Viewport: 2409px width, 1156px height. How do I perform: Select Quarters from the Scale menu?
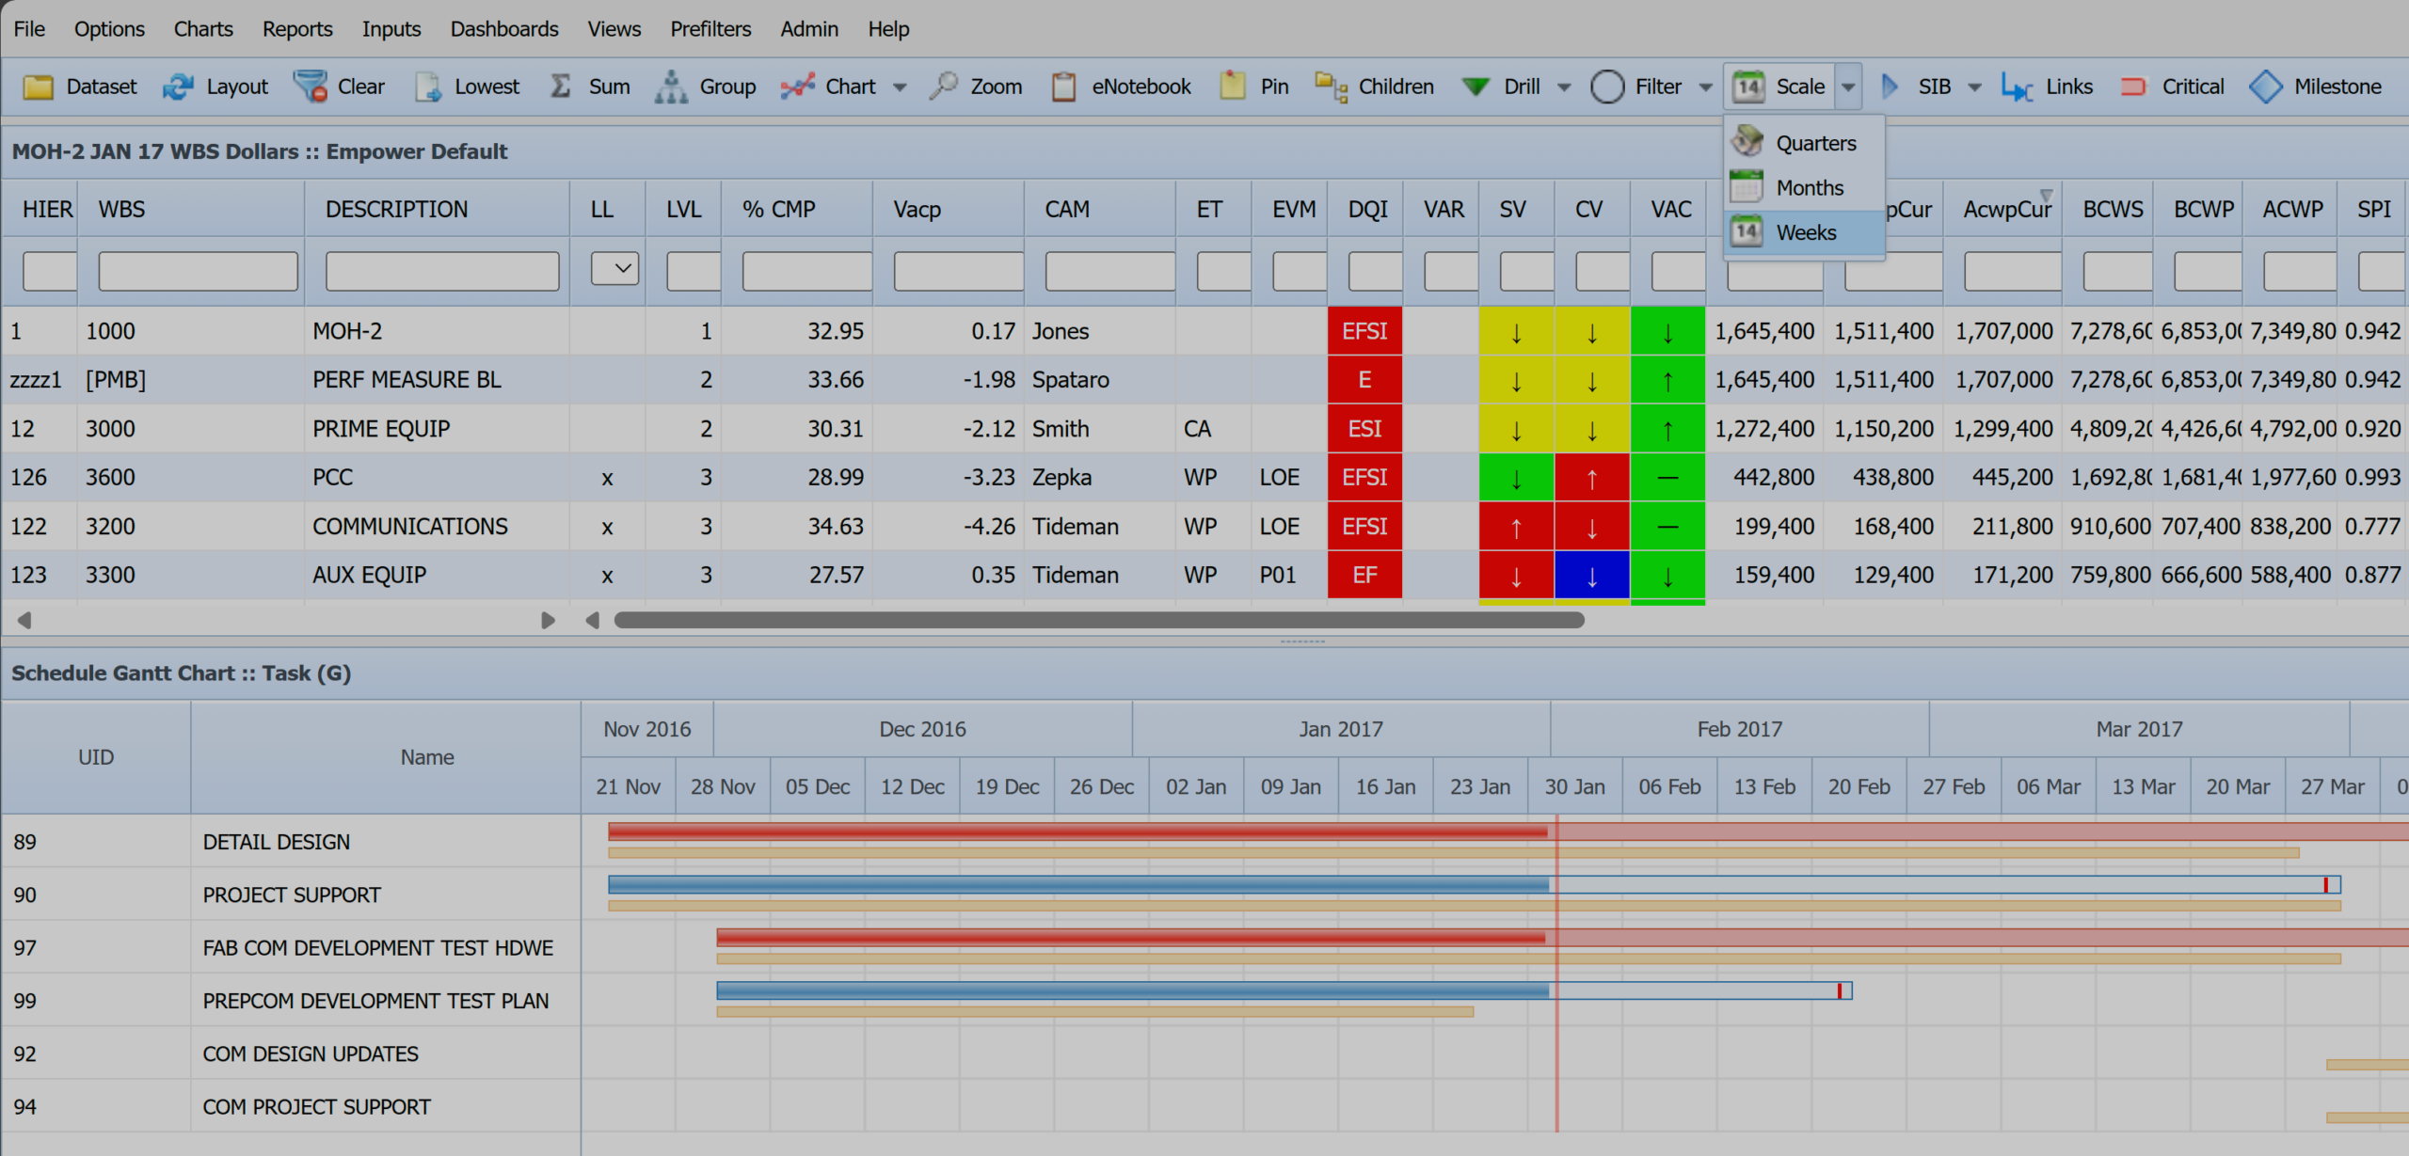tap(1814, 143)
